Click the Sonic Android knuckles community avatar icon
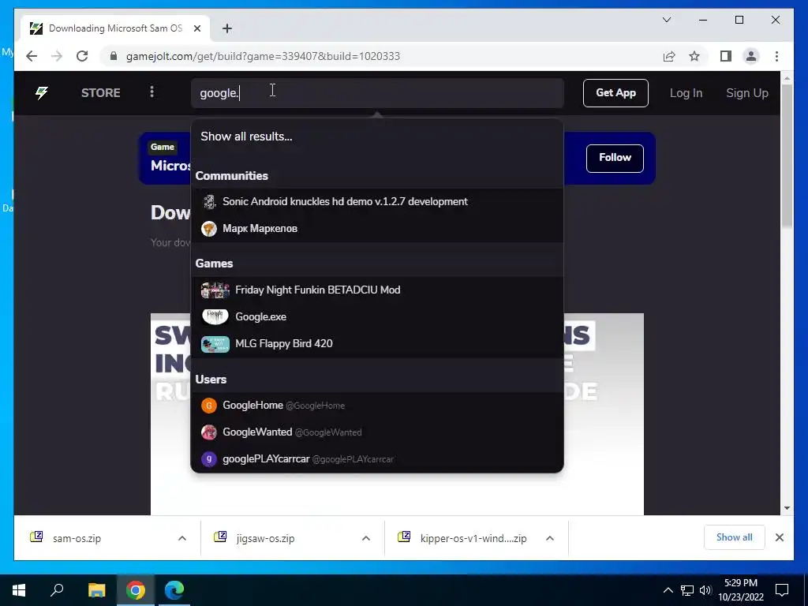 [208, 201]
